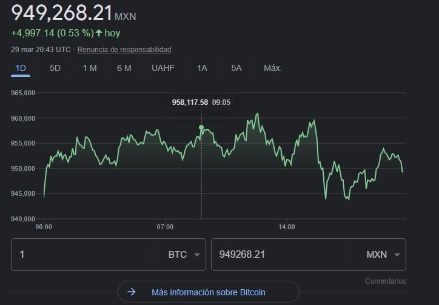This screenshot has height=305, width=439.
Task: Open the BTC currency dropdown
Action: tap(184, 255)
